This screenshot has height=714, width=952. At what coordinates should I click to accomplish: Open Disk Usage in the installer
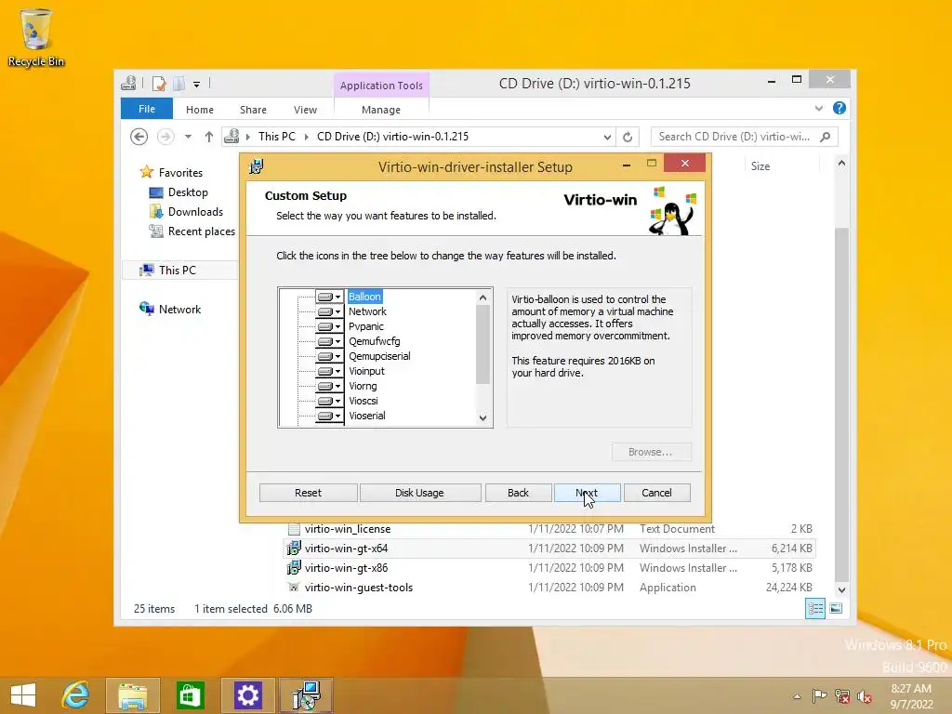[419, 493]
